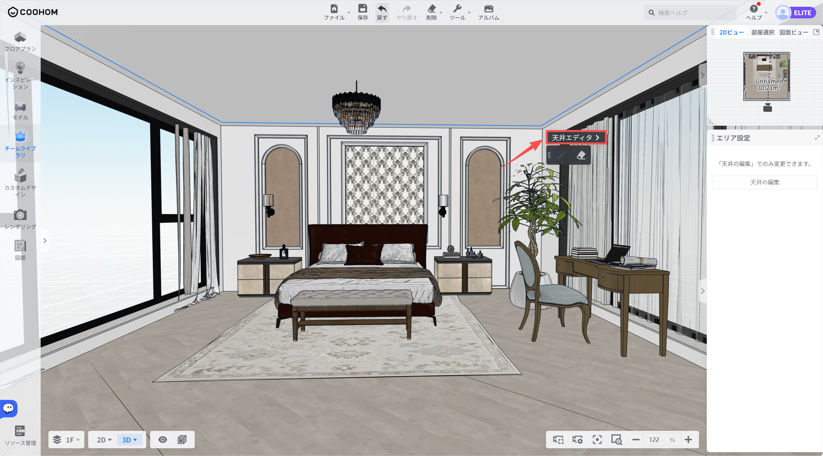Open 図面 in the left sidebar

tap(20, 250)
